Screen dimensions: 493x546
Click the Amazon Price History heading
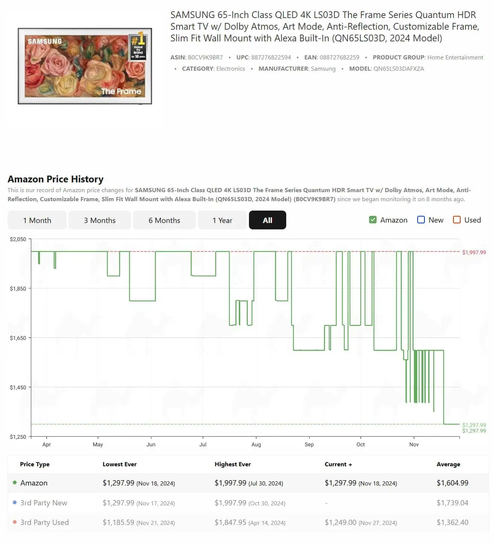point(56,179)
